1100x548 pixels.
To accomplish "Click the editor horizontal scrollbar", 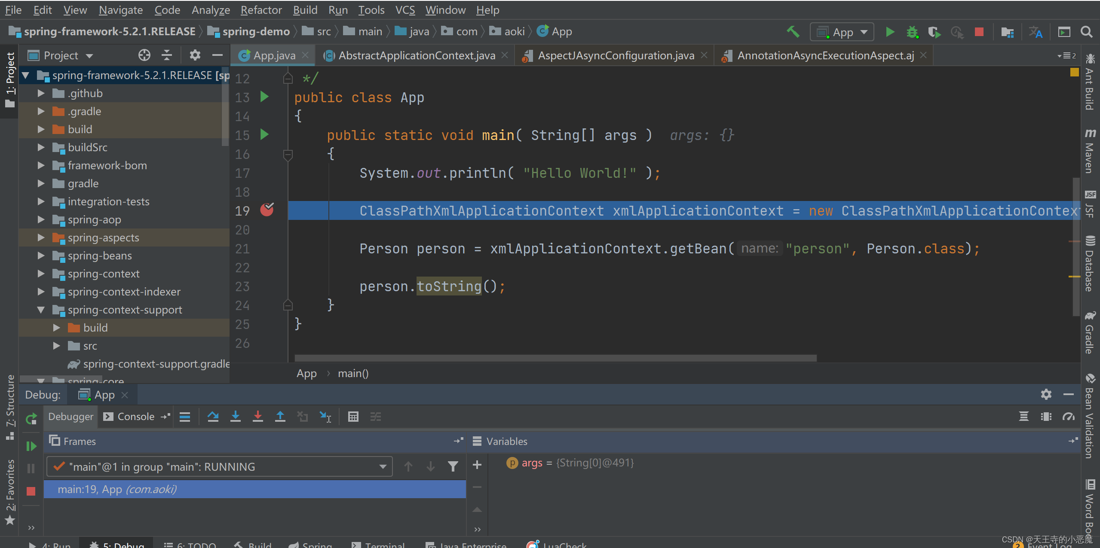I will 555,358.
